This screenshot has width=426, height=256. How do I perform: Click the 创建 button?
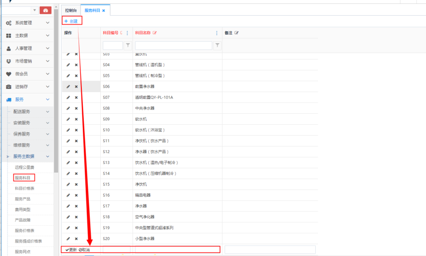pos(71,21)
